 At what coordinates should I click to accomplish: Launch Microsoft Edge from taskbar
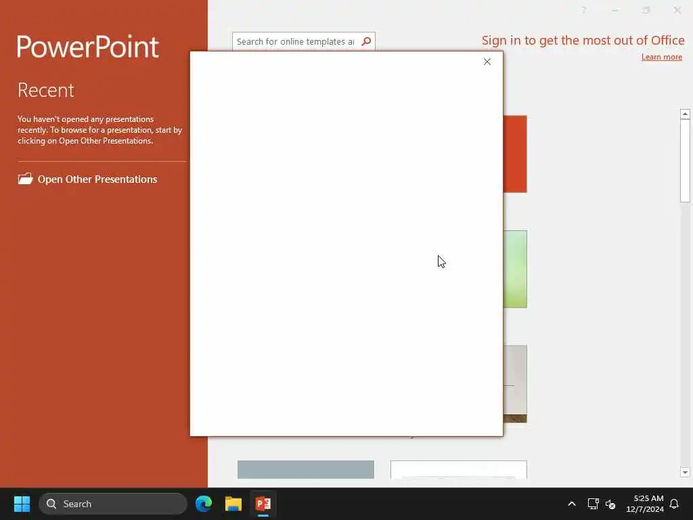tap(204, 504)
